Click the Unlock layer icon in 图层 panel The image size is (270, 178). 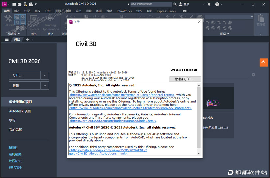(x=224, y=28)
